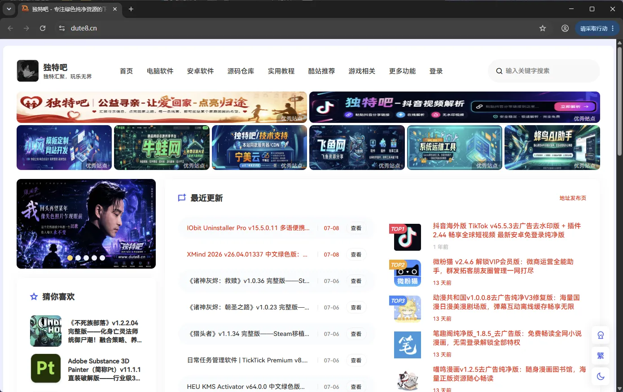Open the 笔趣阁 blue app icon
The height and width of the screenshot is (392, 623).
tap(408, 345)
